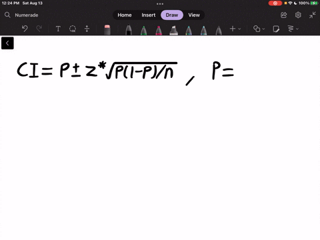Tap the red screen recording indicator
The image size is (320, 240).
[x=275, y=3]
